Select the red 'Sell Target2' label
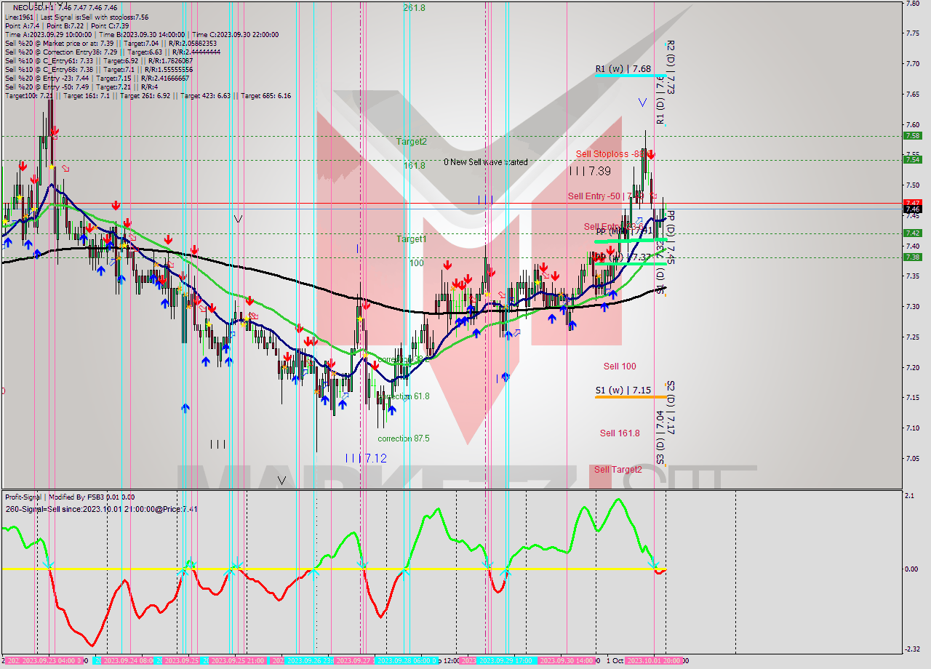This screenshot has height=669, width=931. [618, 470]
